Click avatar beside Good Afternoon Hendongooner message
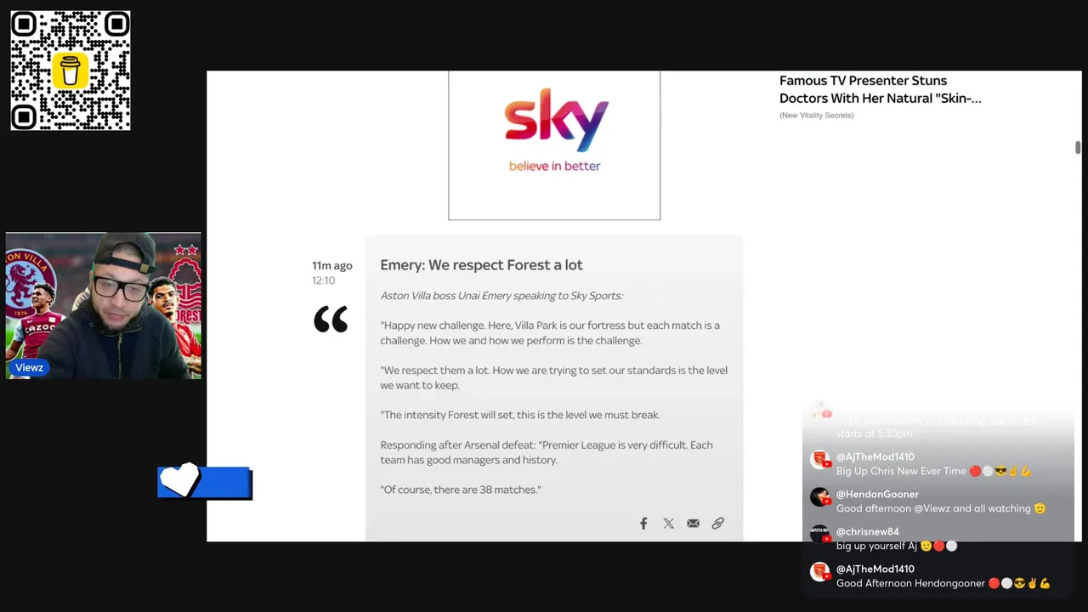The image size is (1088, 612). pyautogui.click(x=819, y=572)
